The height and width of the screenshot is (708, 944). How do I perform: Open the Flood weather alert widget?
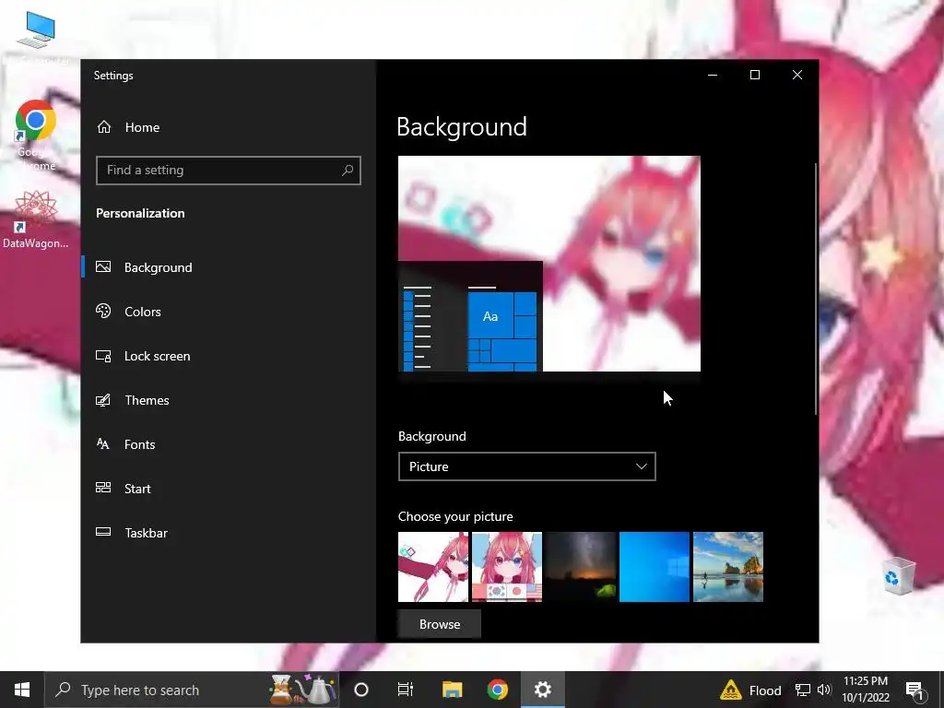(751, 690)
